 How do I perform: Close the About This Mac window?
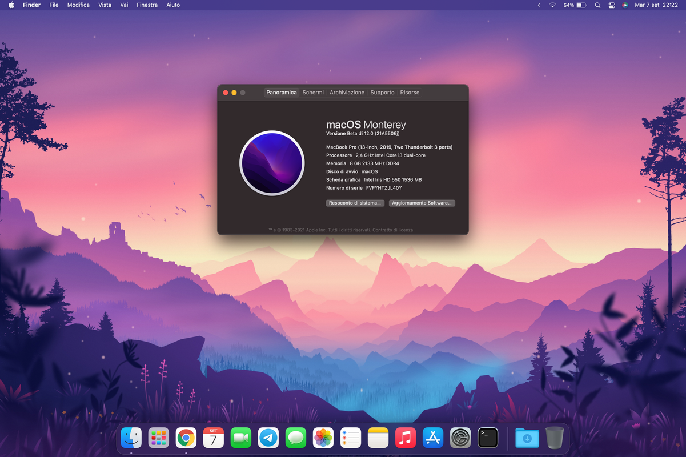226,93
